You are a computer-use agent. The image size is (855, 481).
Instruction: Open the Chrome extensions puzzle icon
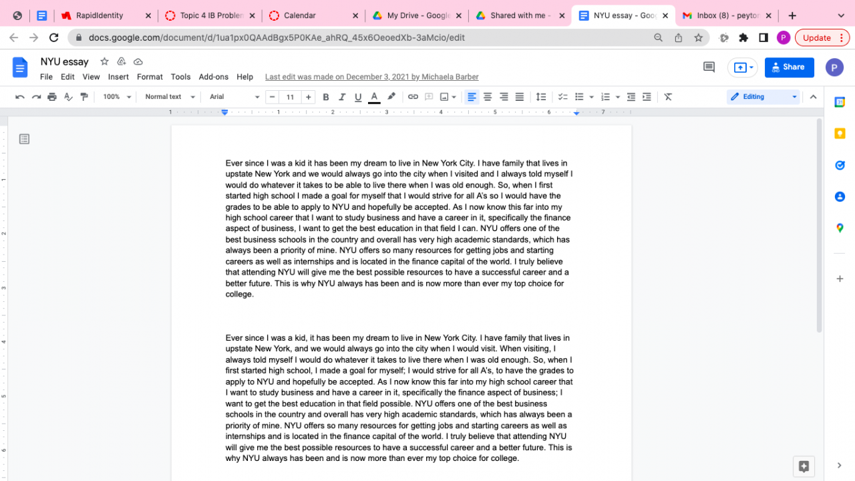(x=743, y=38)
